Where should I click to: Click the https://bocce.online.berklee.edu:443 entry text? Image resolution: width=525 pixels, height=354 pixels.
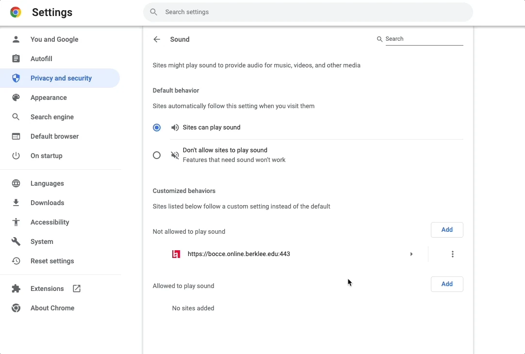point(239,254)
